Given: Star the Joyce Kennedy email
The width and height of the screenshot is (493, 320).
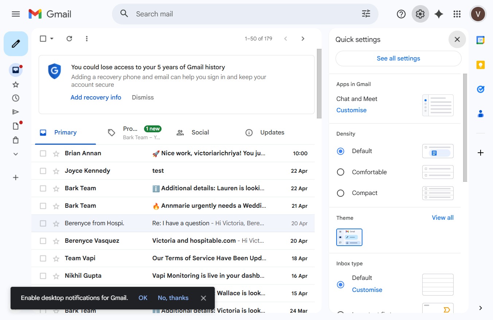Looking at the screenshot, I should pyautogui.click(x=56, y=171).
